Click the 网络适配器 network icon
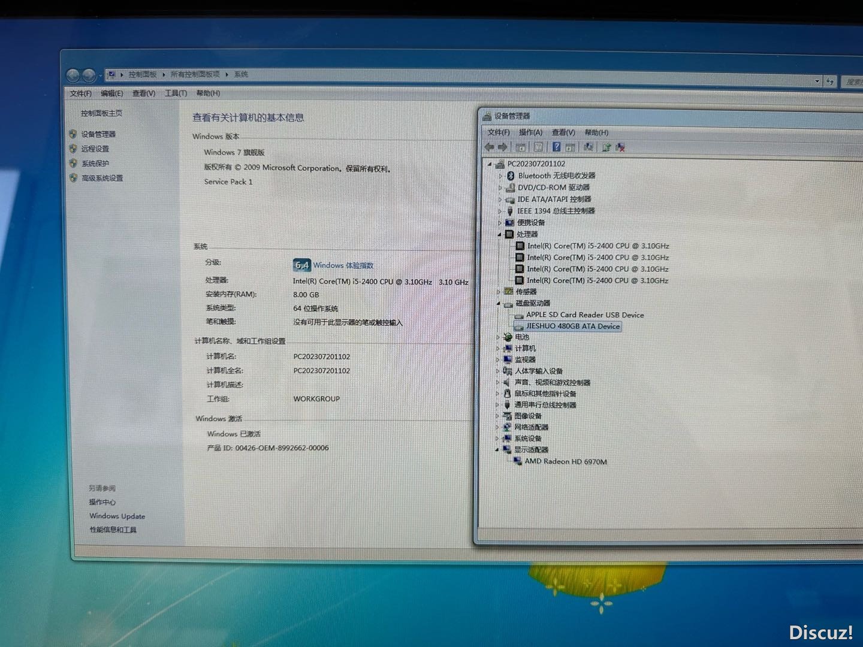 click(507, 427)
